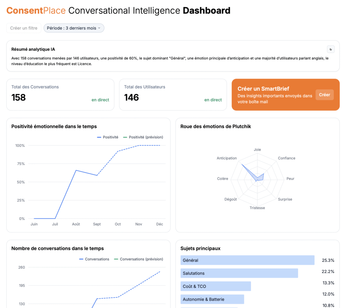
Task: Toggle the Positivité (prévision) legend entry
Action: (x=143, y=137)
